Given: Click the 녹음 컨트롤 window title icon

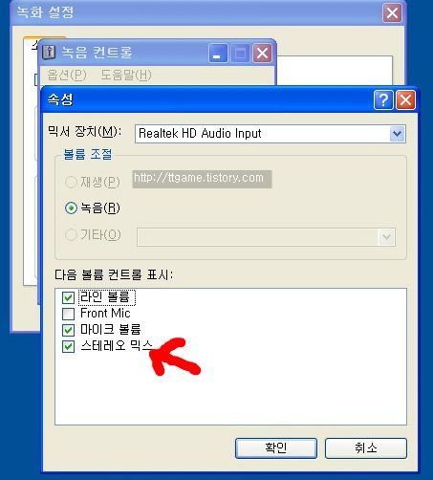Looking at the screenshot, I should pos(49,52).
